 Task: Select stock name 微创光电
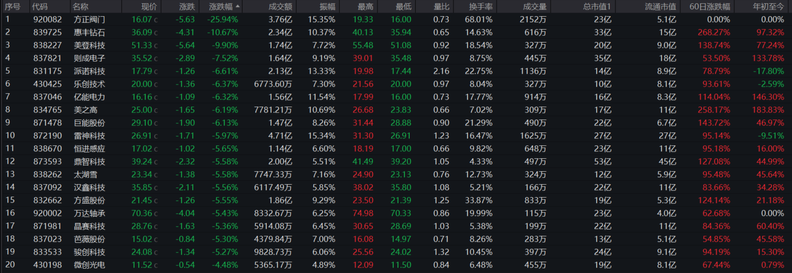pyautogui.click(x=90, y=265)
